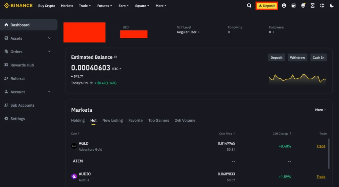Select the Hot markets tab
The image size is (339, 187).
[93, 120]
